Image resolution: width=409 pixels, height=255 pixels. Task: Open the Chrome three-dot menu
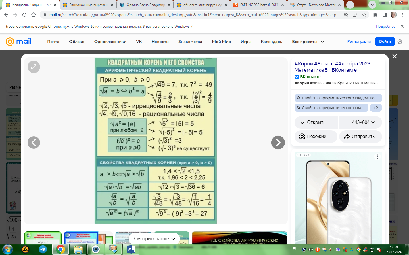coord(403,15)
